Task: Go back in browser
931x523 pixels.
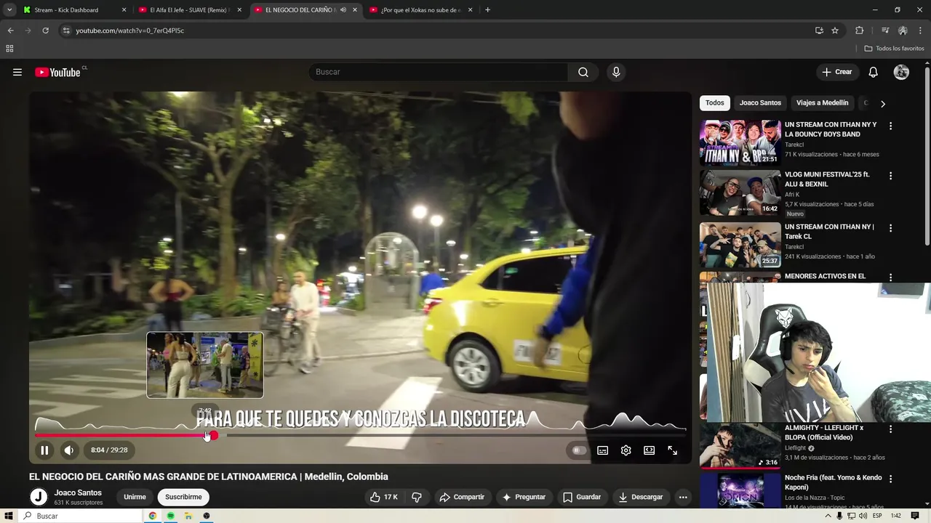Action: point(10,31)
